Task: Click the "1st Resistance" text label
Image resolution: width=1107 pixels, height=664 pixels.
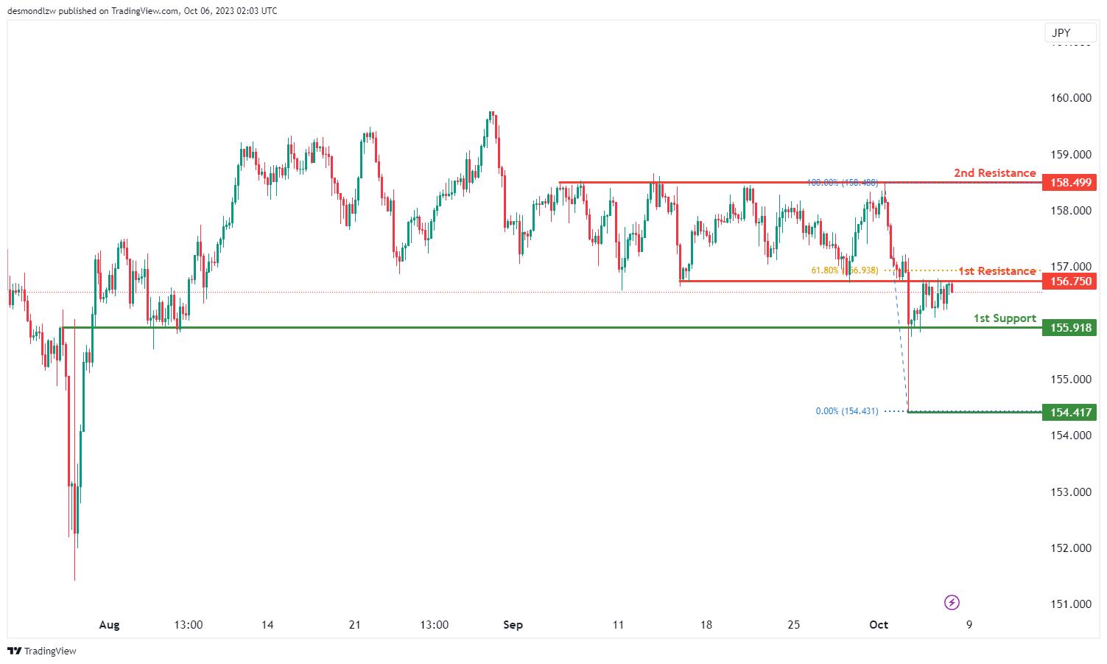Action: tap(997, 271)
